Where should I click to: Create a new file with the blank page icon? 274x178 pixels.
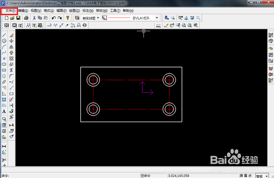(x=7, y=18)
